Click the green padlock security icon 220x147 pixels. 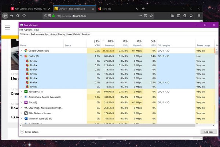[x=54, y=16]
